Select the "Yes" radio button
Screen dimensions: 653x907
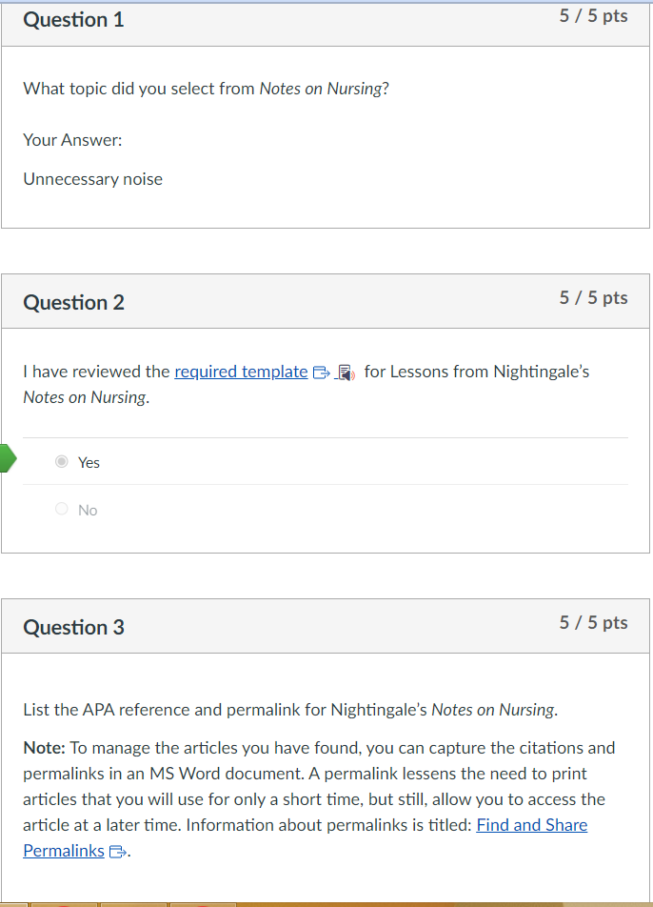coord(62,462)
